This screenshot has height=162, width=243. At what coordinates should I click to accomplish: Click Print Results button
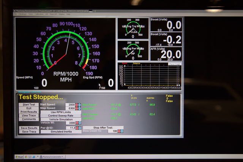pos(29,112)
